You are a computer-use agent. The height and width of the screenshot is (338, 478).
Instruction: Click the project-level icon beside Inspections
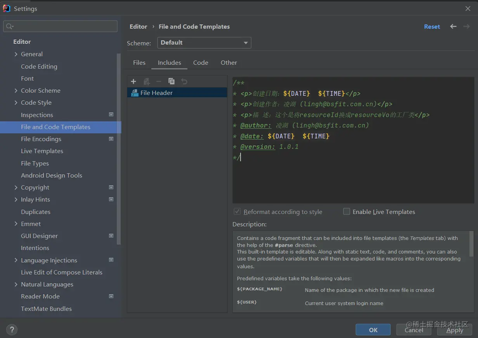pyautogui.click(x=111, y=115)
